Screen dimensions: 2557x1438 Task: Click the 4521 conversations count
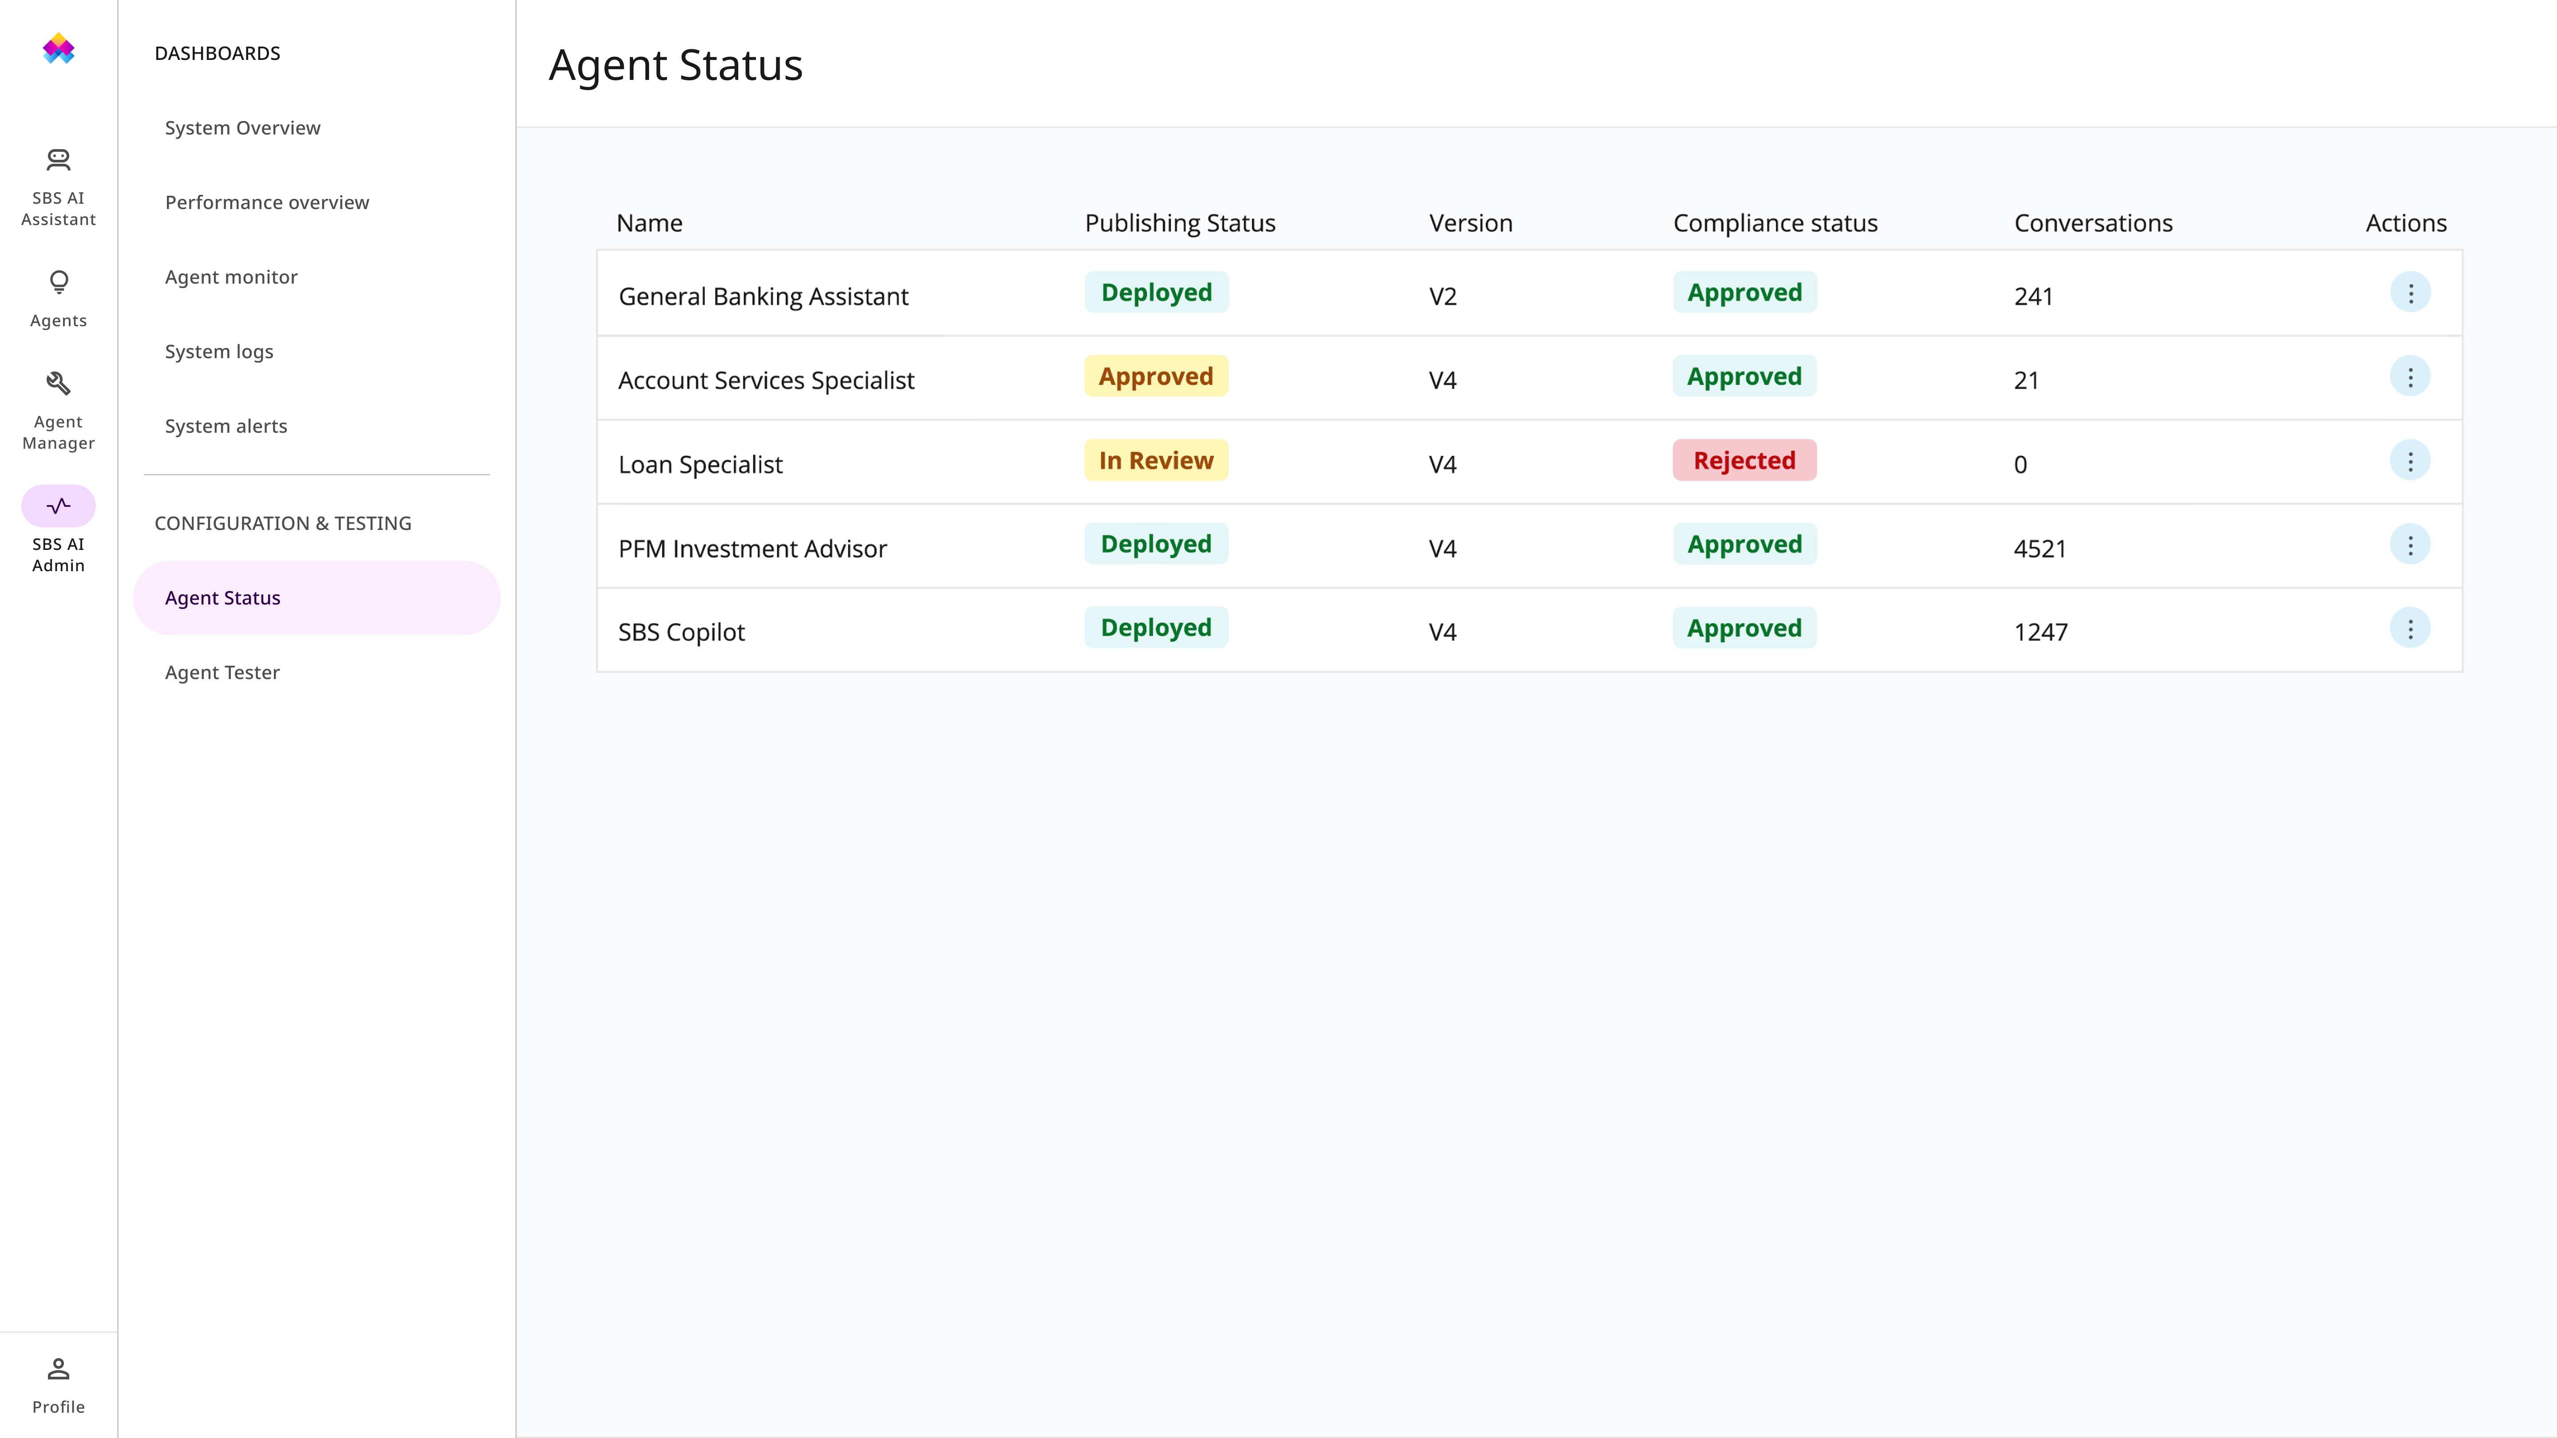(x=2040, y=549)
